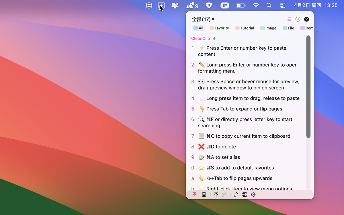
Task: Switch to the Image filter tab
Action: (x=268, y=28)
